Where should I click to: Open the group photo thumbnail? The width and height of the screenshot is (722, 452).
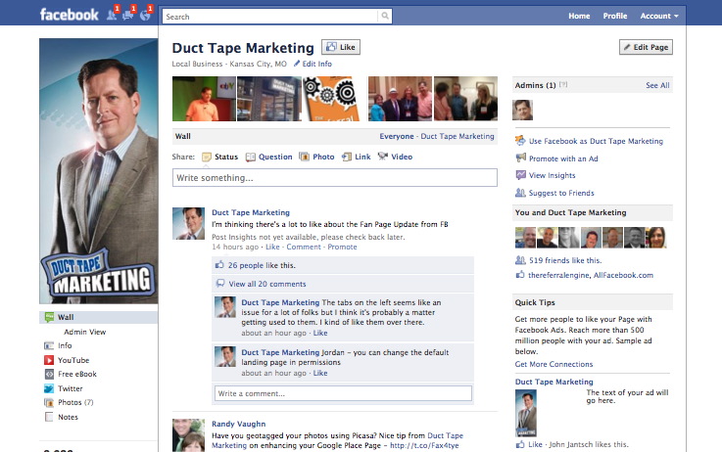pos(400,99)
